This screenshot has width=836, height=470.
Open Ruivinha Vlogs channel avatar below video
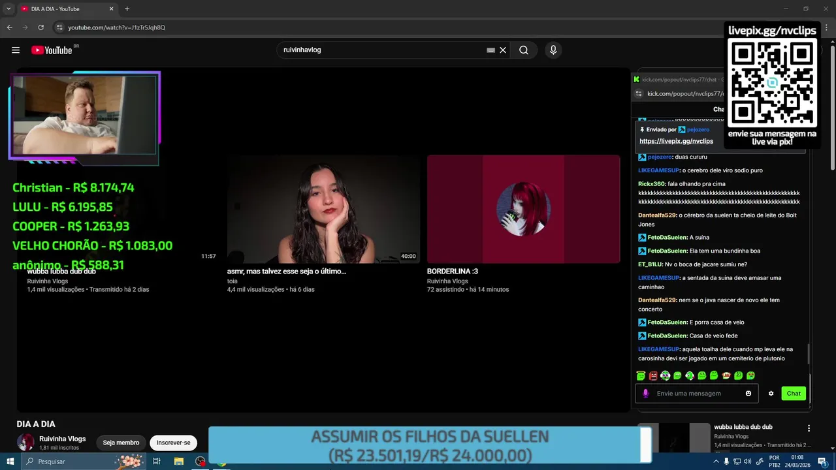point(25,442)
